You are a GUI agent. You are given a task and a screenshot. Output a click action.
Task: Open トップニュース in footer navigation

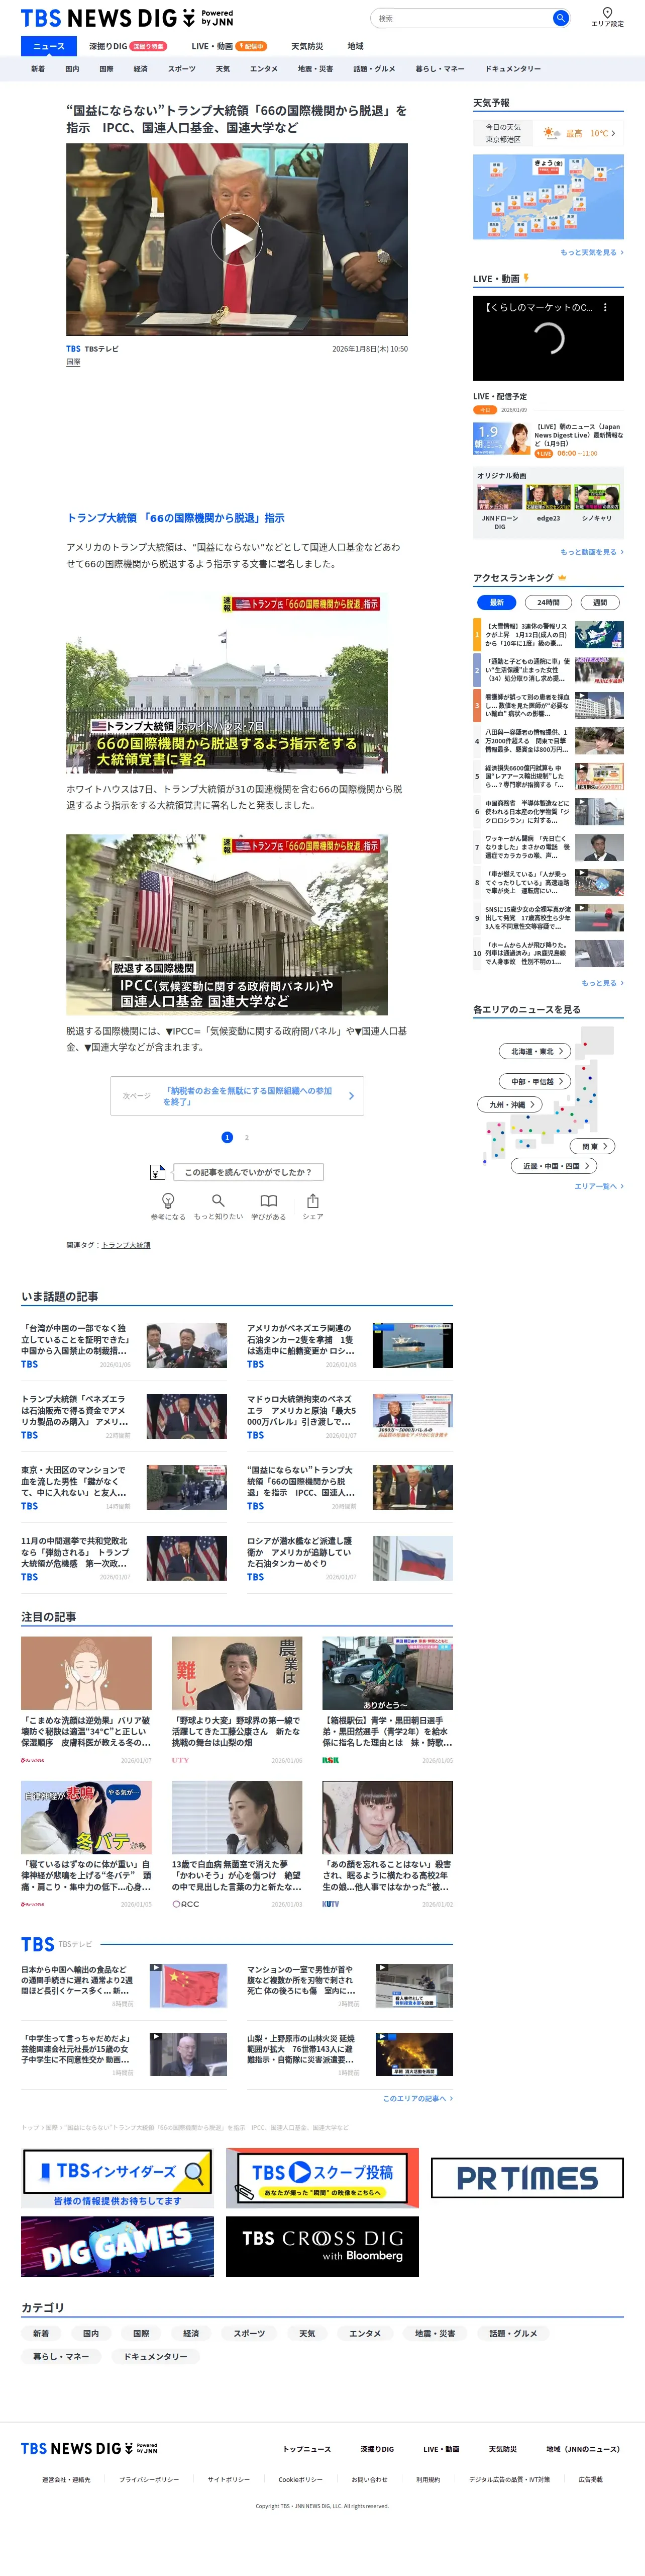[x=306, y=2449]
